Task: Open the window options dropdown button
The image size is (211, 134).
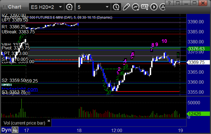Action: [178, 3]
